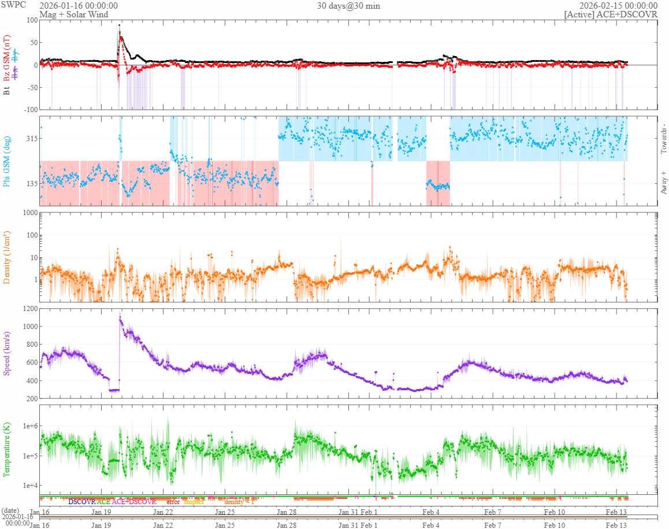Open the '30 days@30 min' time span label

pyautogui.click(x=348, y=6)
